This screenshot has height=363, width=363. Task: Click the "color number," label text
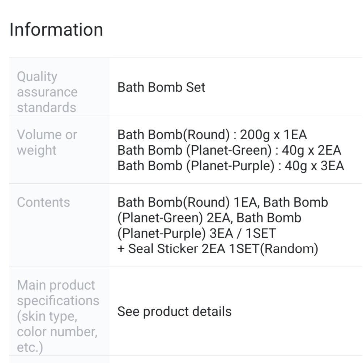(57, 332)
